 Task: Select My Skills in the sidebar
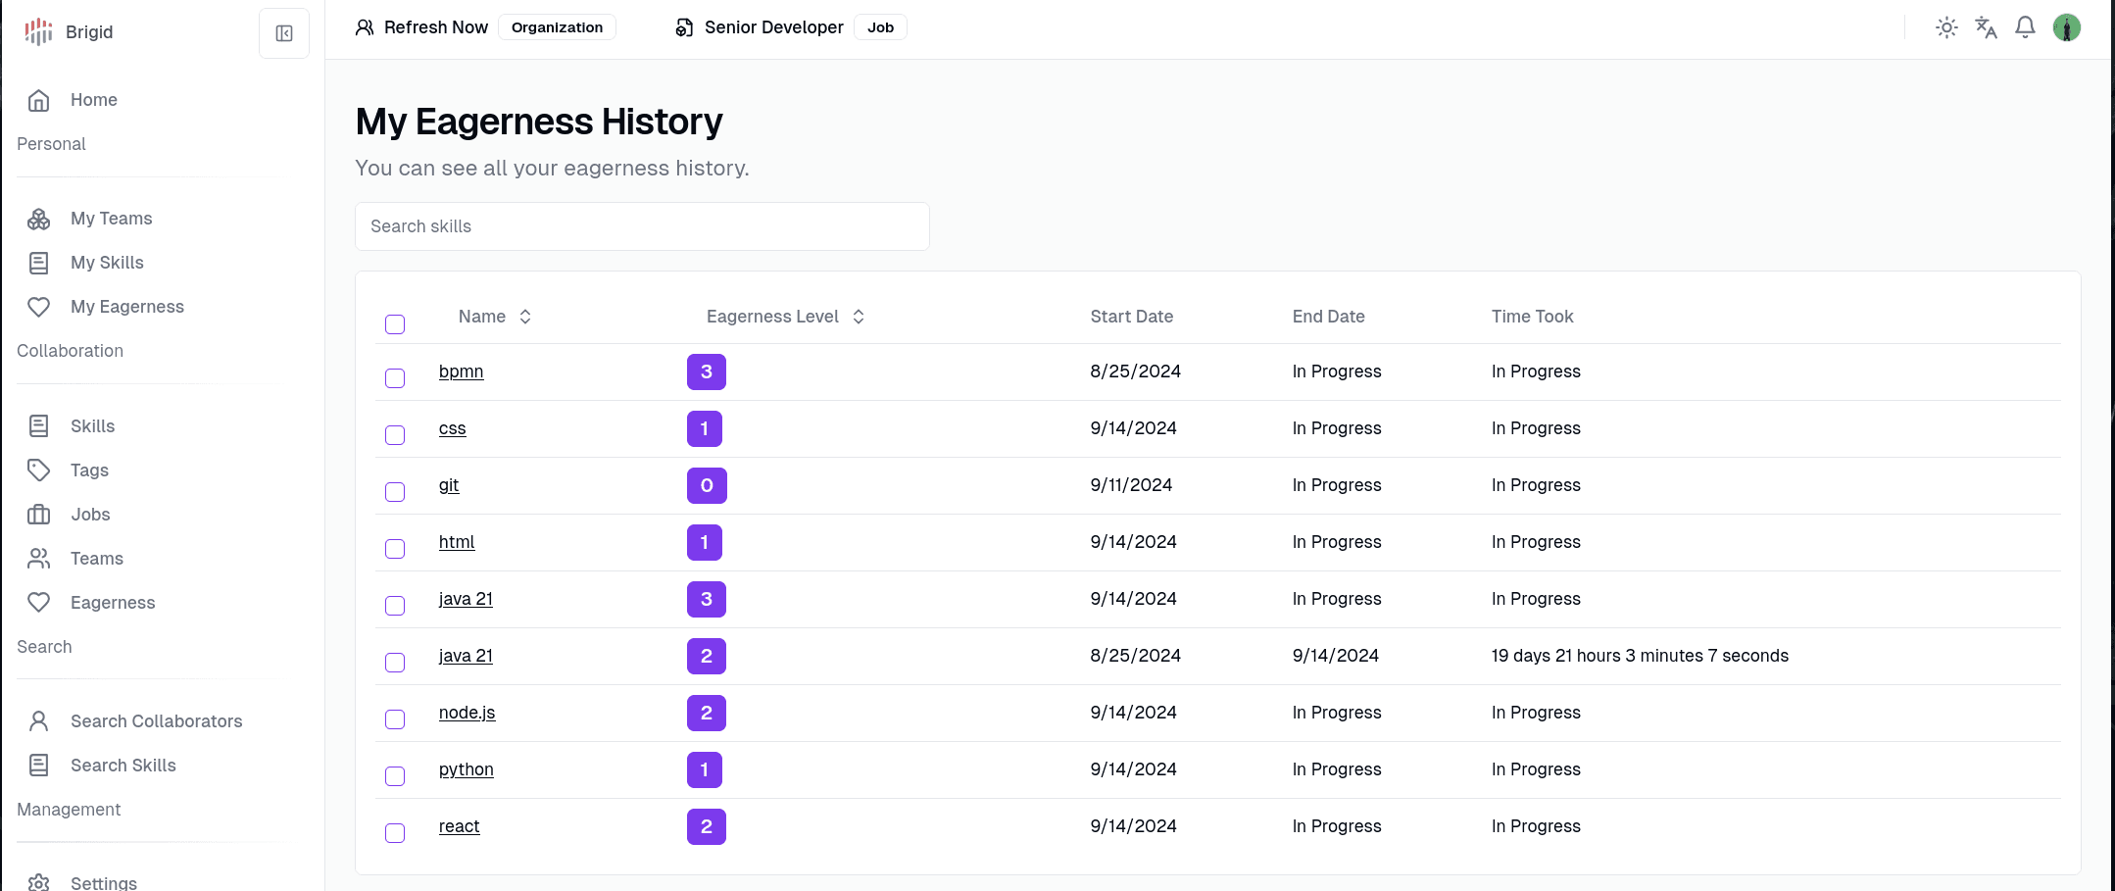pyautogui.click(x=107, y=262)
